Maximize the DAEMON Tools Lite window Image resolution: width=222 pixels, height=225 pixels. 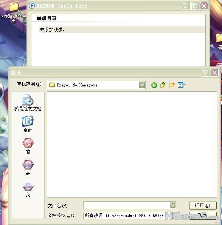(195, 6)
